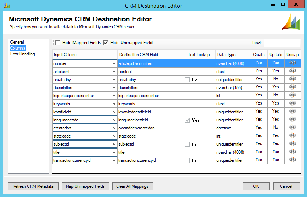Click the Dynamics CRM logo in header
Image resolution: width=307 pixels, height=197 pixels.
click(x=291, y=22)
